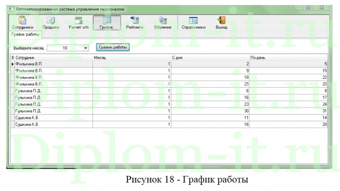Click the row header of last Сушкина row

12,124
